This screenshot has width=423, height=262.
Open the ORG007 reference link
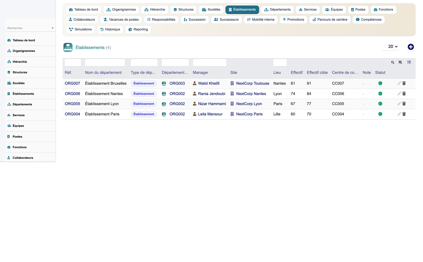[x=72, y=84]
